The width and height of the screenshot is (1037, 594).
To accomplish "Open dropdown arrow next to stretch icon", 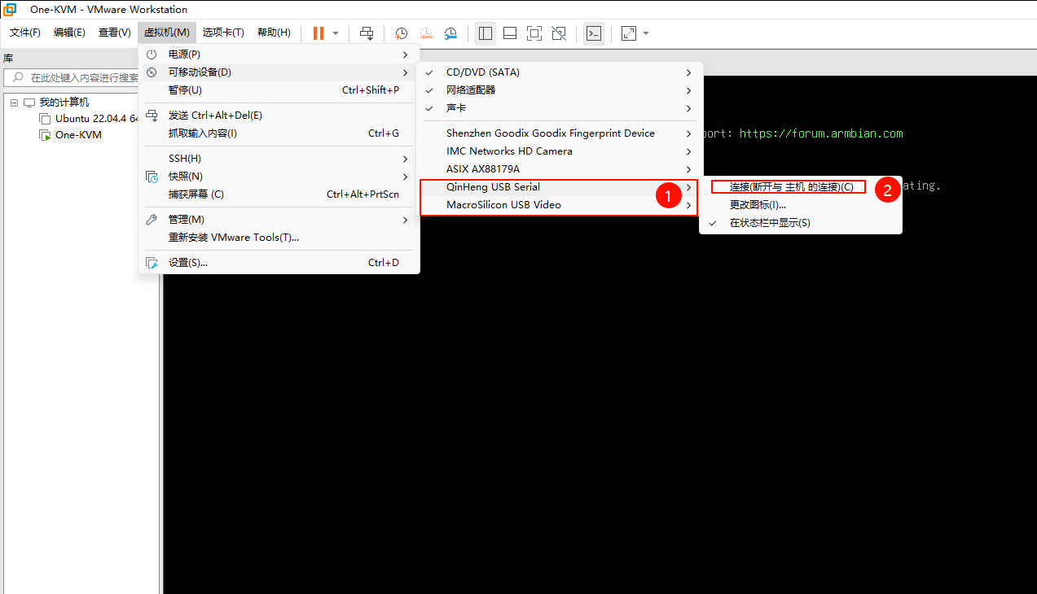I will (646, 33).
